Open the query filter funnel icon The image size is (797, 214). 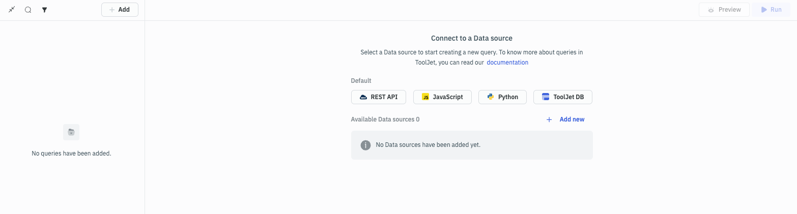pyautogui.click(x=44, y=10)
